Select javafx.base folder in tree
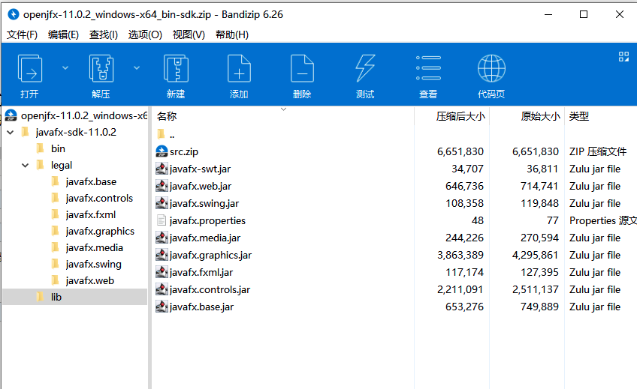This screenshot has width=637, height=389. [x=91, y=182]
